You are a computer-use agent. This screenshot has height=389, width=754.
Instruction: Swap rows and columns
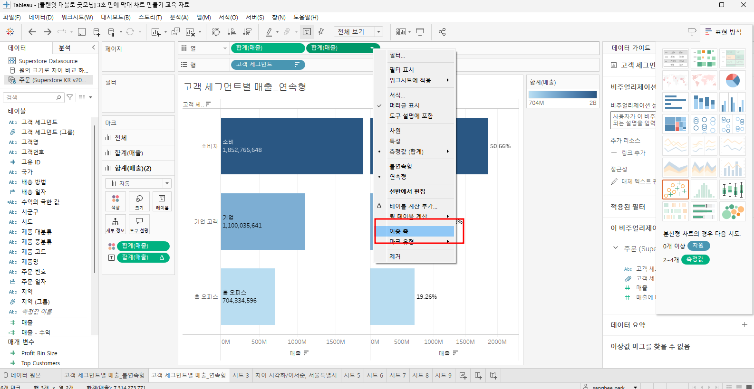click(x=216, y=32)
